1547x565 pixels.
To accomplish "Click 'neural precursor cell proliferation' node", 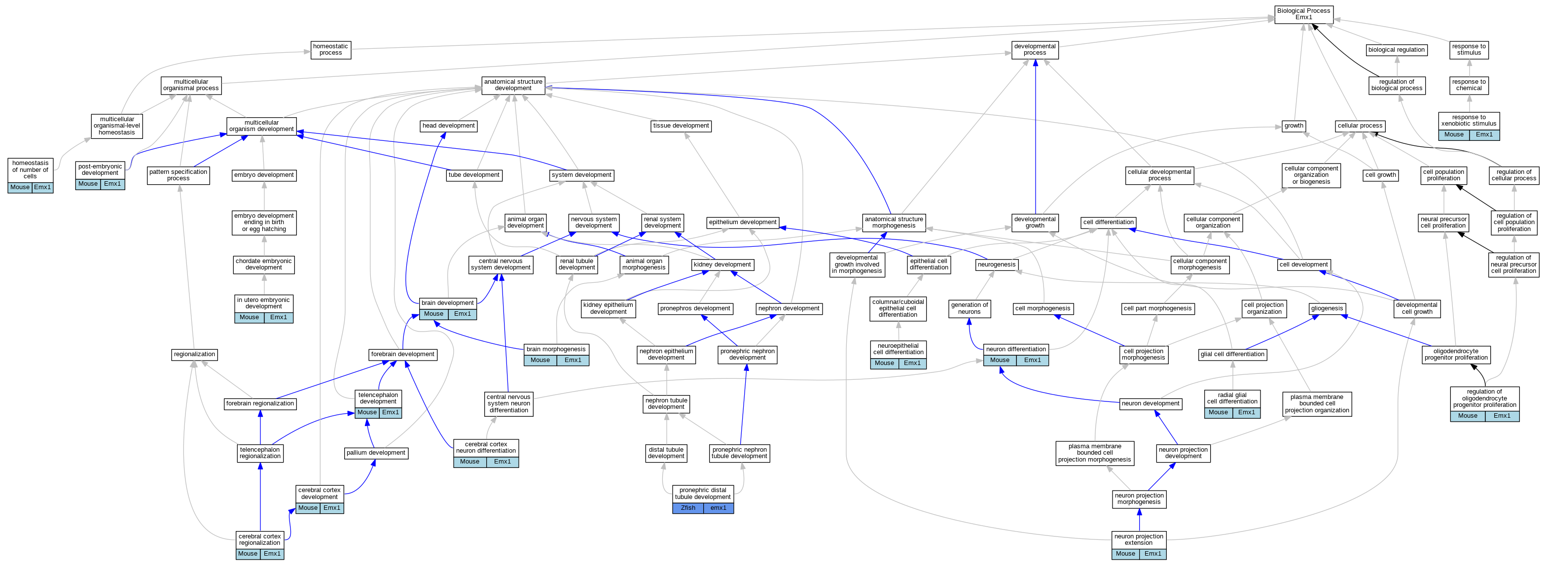I will point(1444,223).
